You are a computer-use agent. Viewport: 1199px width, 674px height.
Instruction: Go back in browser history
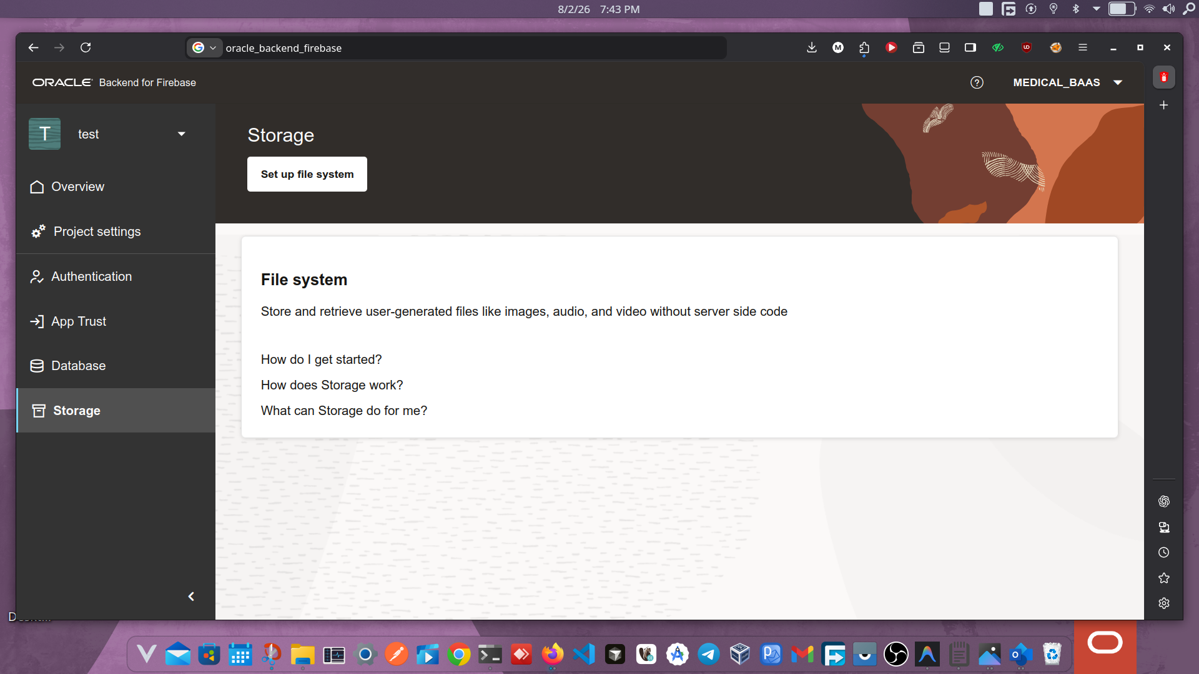[x=34, y=47]
